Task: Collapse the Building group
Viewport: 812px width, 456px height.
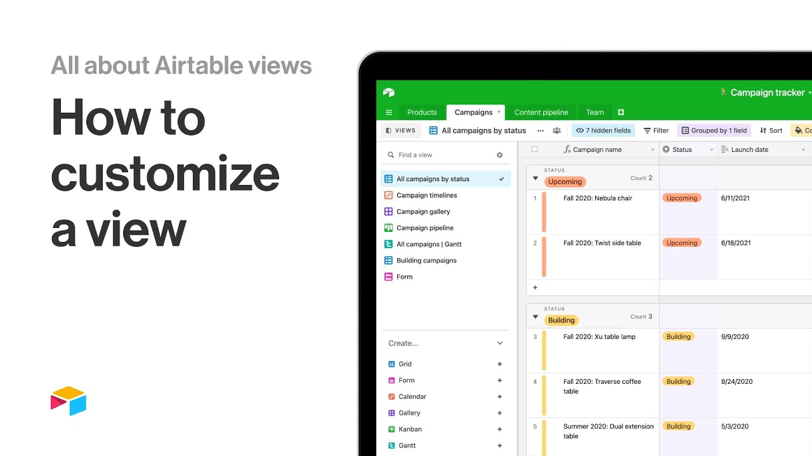Action: [x=535, y=317]
